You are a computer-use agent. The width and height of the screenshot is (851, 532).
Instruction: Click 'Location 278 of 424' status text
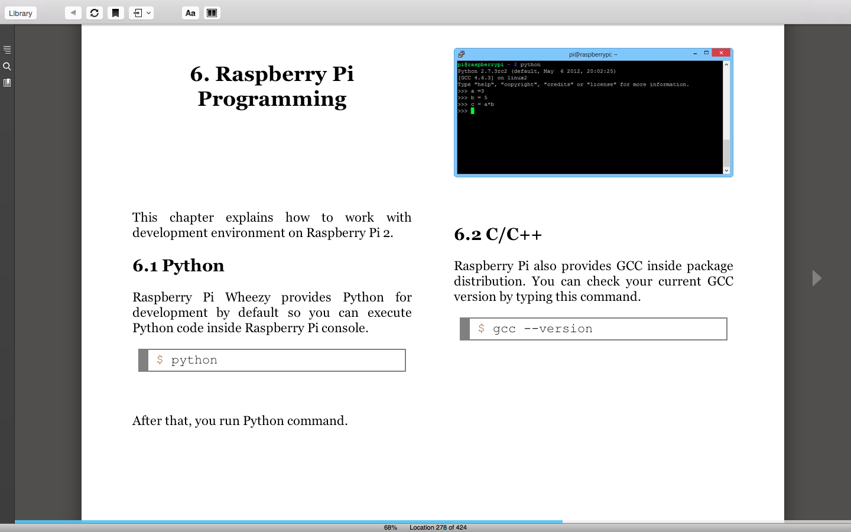point(438,527)
